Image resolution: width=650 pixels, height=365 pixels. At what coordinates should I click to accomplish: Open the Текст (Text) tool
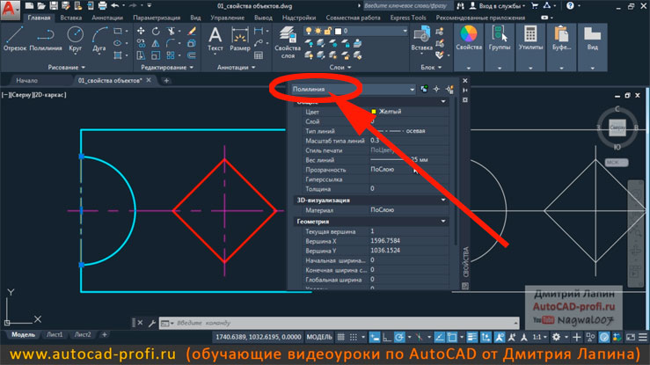point(215,39)
